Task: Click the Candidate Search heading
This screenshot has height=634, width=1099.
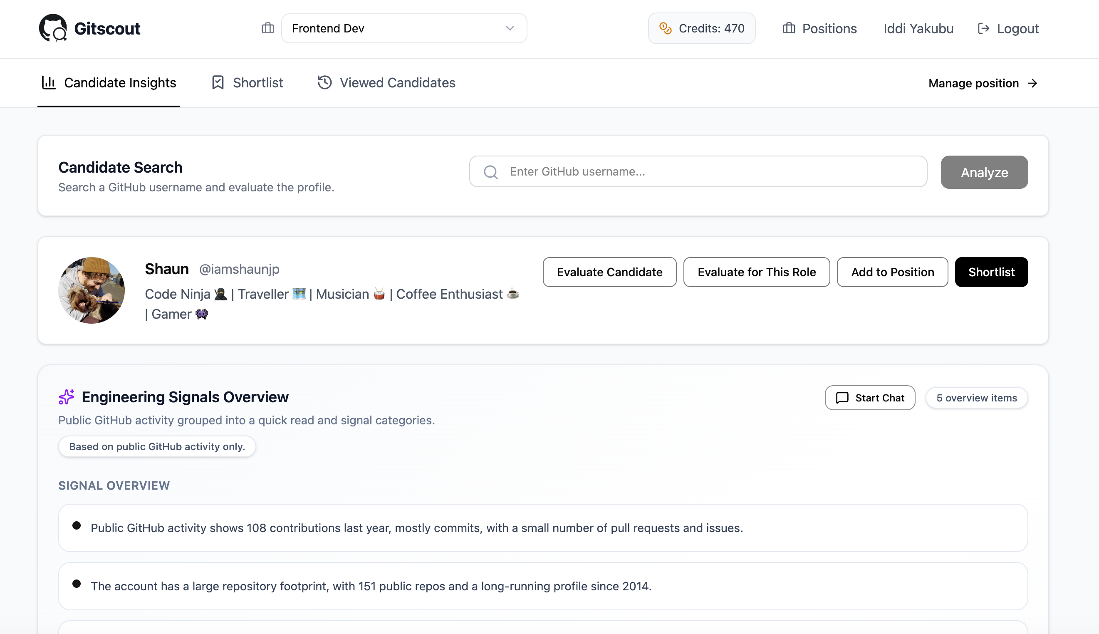Action: [x=120, y=167]
